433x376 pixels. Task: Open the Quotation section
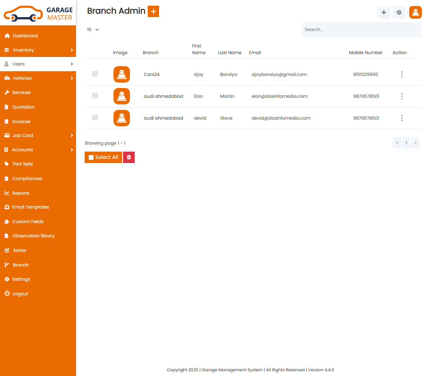(x=23, y=107)
